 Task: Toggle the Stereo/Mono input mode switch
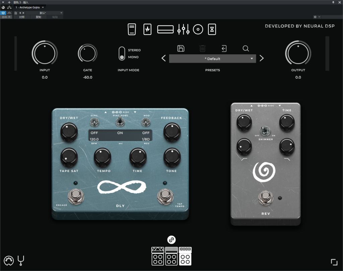click(x=122, y=53)
